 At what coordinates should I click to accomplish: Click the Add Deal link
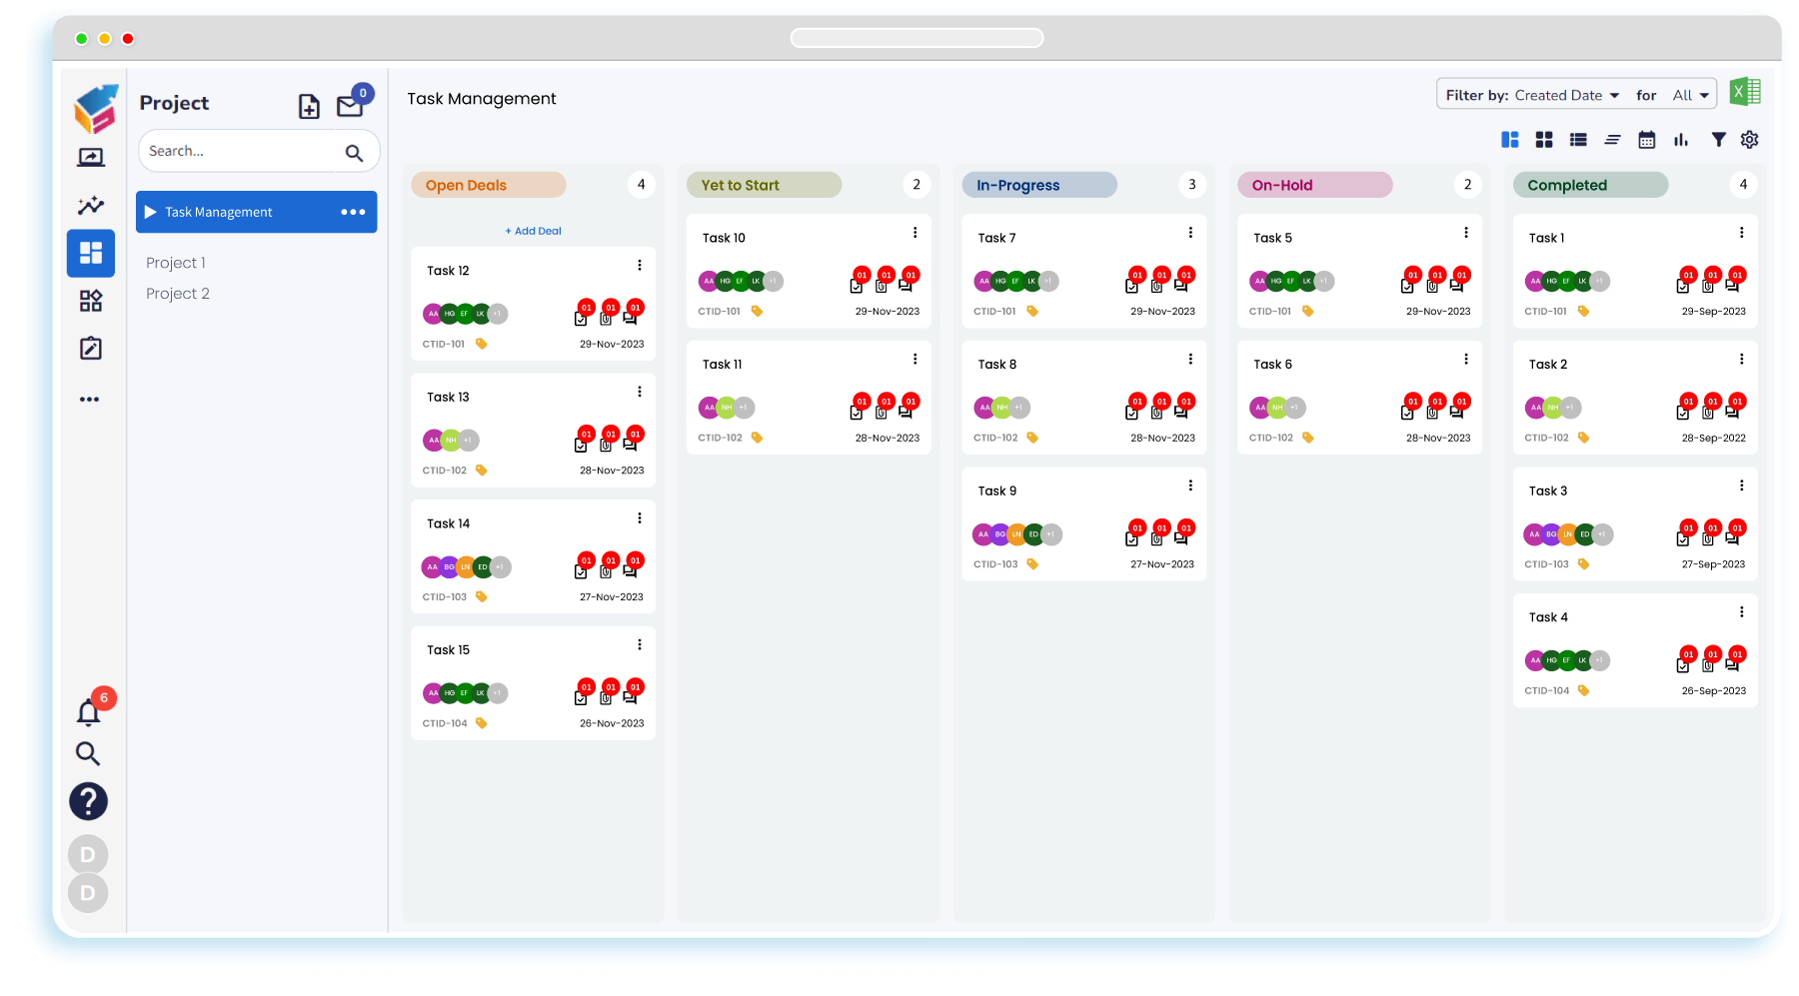(x=533, y=231)
